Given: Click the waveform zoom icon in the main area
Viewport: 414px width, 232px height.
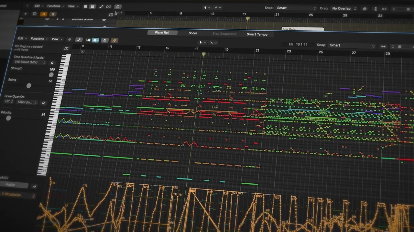Looking at the screenshot, I should (x=365, y=9).
